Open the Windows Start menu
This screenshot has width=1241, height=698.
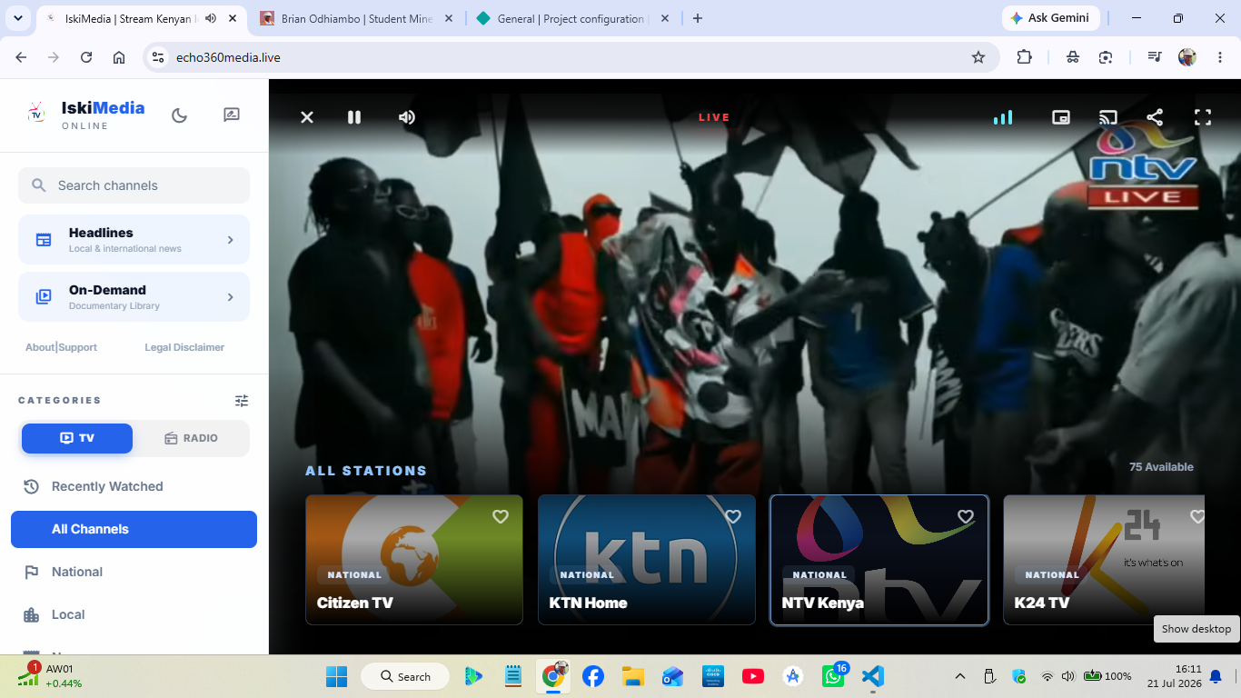point(336,676)
